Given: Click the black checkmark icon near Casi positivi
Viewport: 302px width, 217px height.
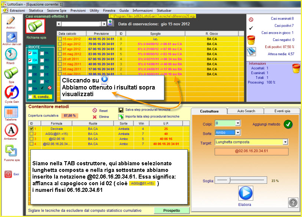Looking at the screenshot, I should 251,28.
